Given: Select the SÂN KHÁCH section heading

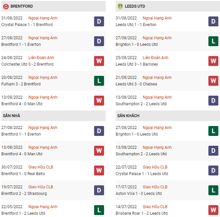Looking at the screenshot, I should tap(128, 116).
